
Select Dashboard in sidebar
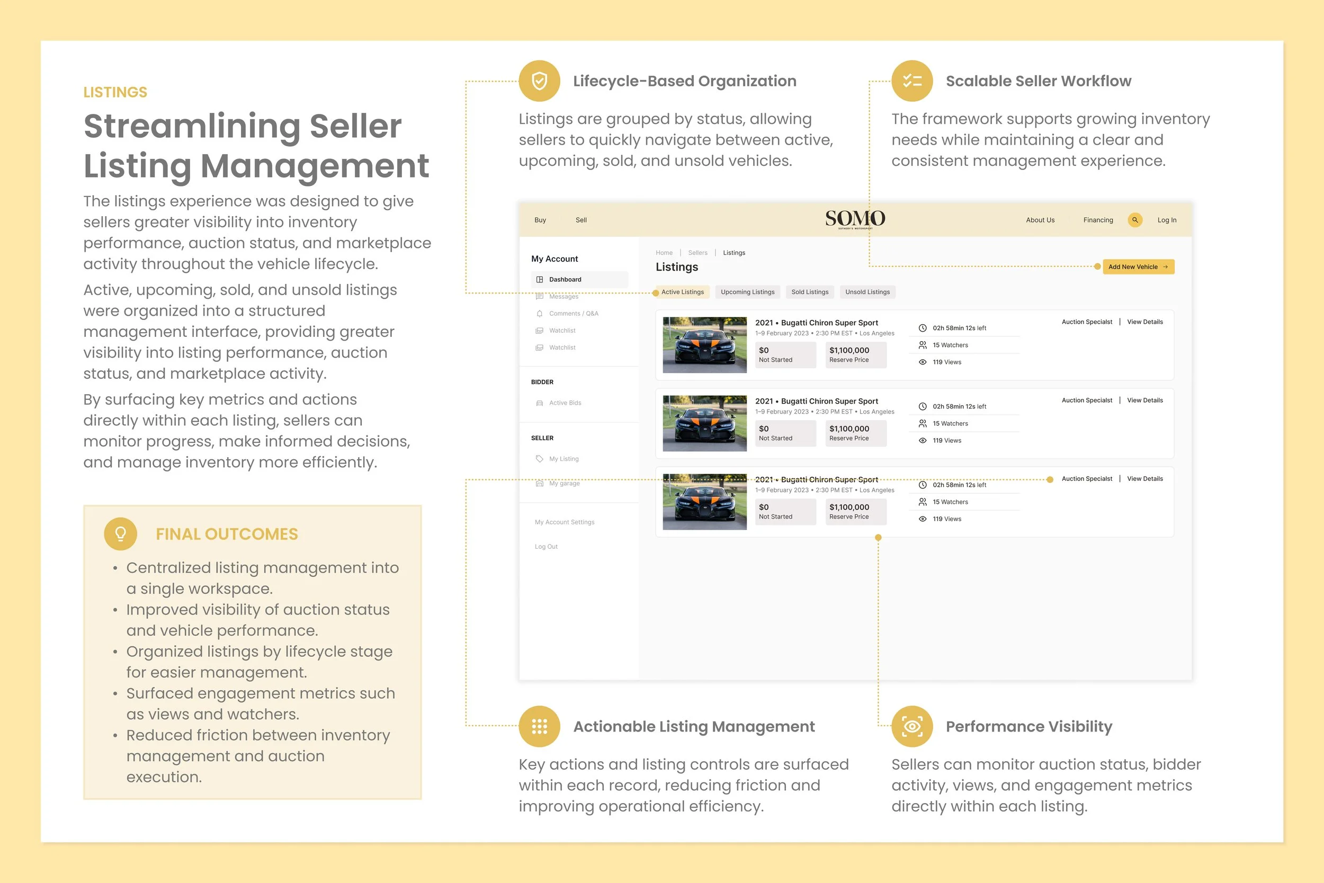(x=579, y=279)
